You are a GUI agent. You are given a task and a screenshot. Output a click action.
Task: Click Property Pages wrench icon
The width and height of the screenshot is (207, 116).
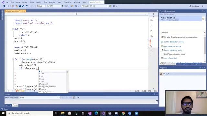pos(168,74)
